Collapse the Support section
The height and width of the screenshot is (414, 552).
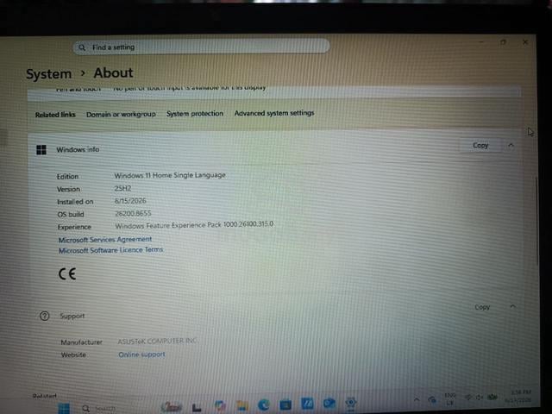[x=513, y=307]
